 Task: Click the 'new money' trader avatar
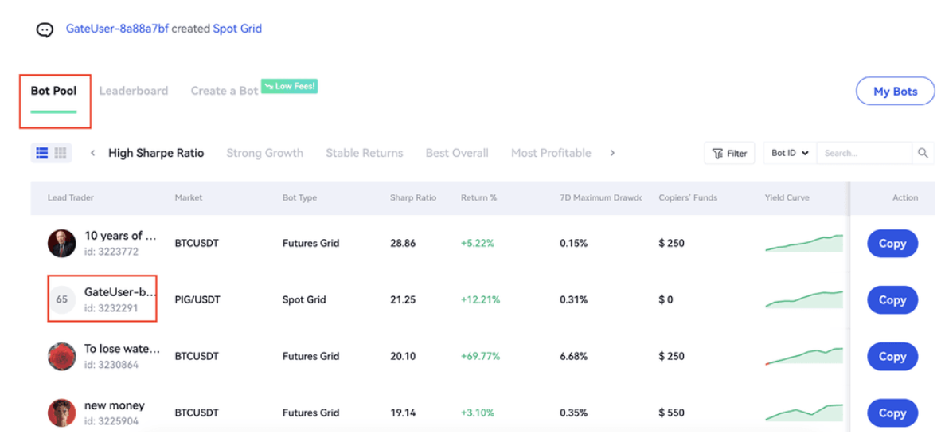(61, 413)
